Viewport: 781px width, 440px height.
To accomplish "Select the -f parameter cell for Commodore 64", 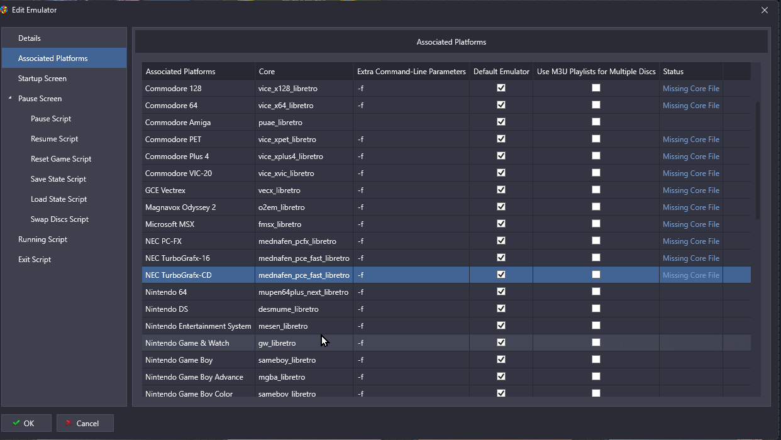I will (x=411, y=106).
